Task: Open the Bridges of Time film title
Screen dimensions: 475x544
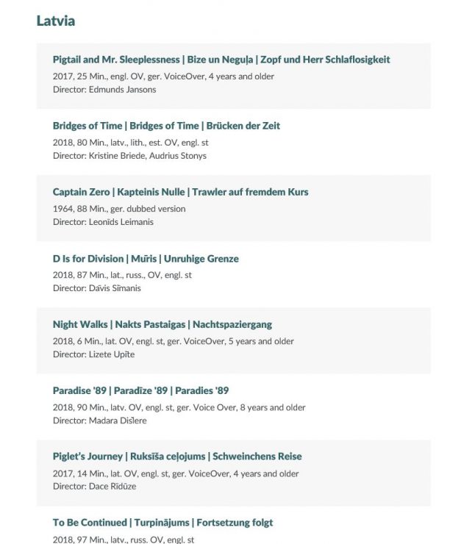Action: tap(166, 126)
